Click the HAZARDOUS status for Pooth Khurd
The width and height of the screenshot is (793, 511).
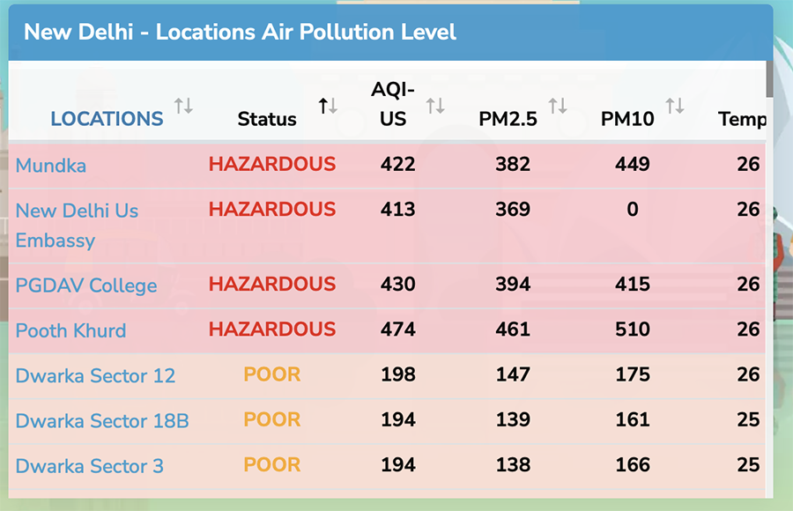coord(272,330)
